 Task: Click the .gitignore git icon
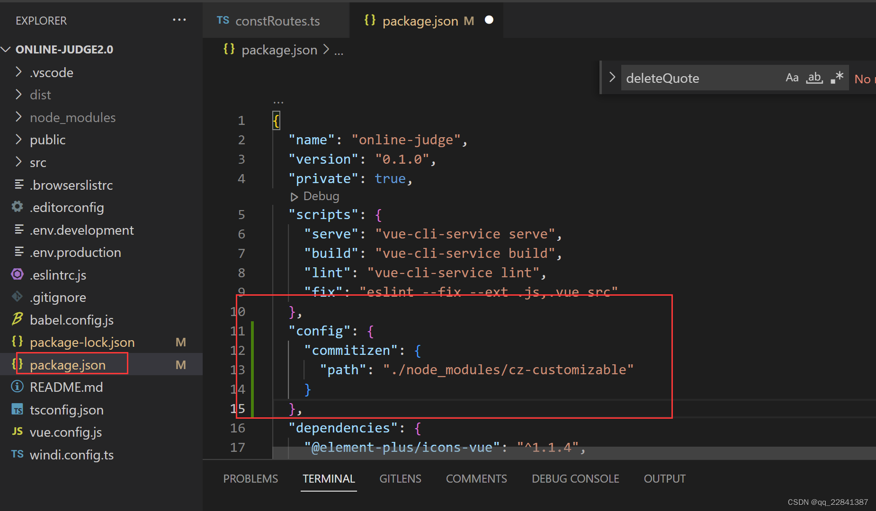click(x=18, y=297)
